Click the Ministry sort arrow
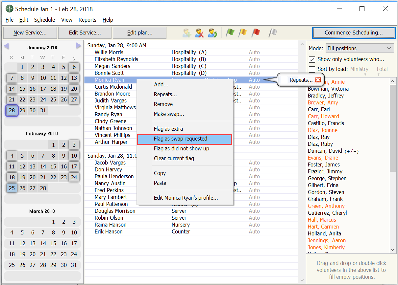 click(x=365, y=75)
